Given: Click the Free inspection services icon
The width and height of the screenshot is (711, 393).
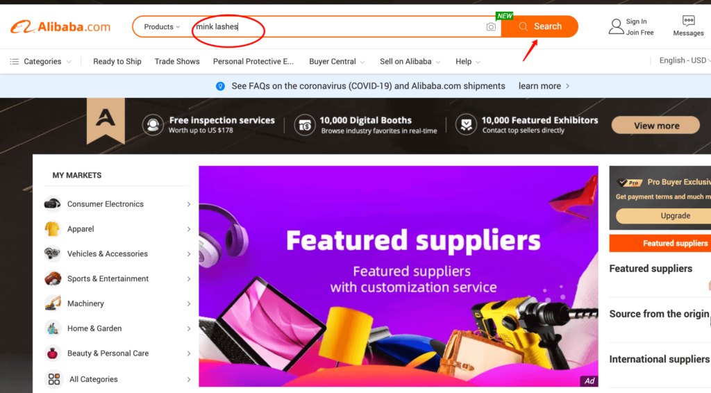Looking at the screenshot, I should coord(153,125).
